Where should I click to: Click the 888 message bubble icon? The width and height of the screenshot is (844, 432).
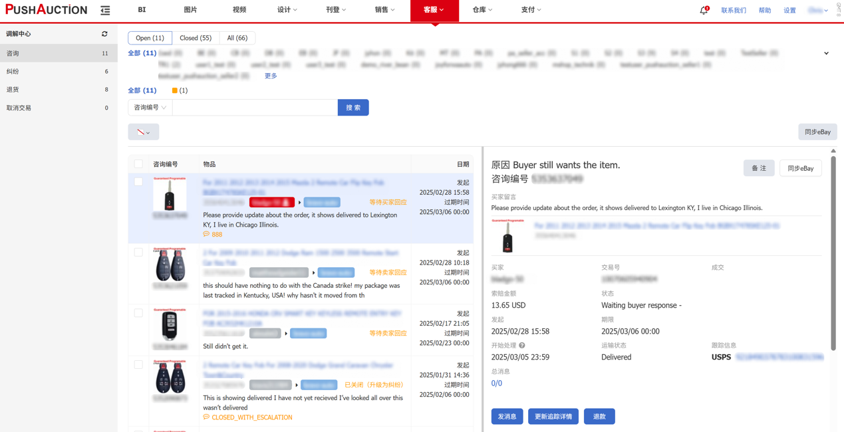(x=206, y=235)
